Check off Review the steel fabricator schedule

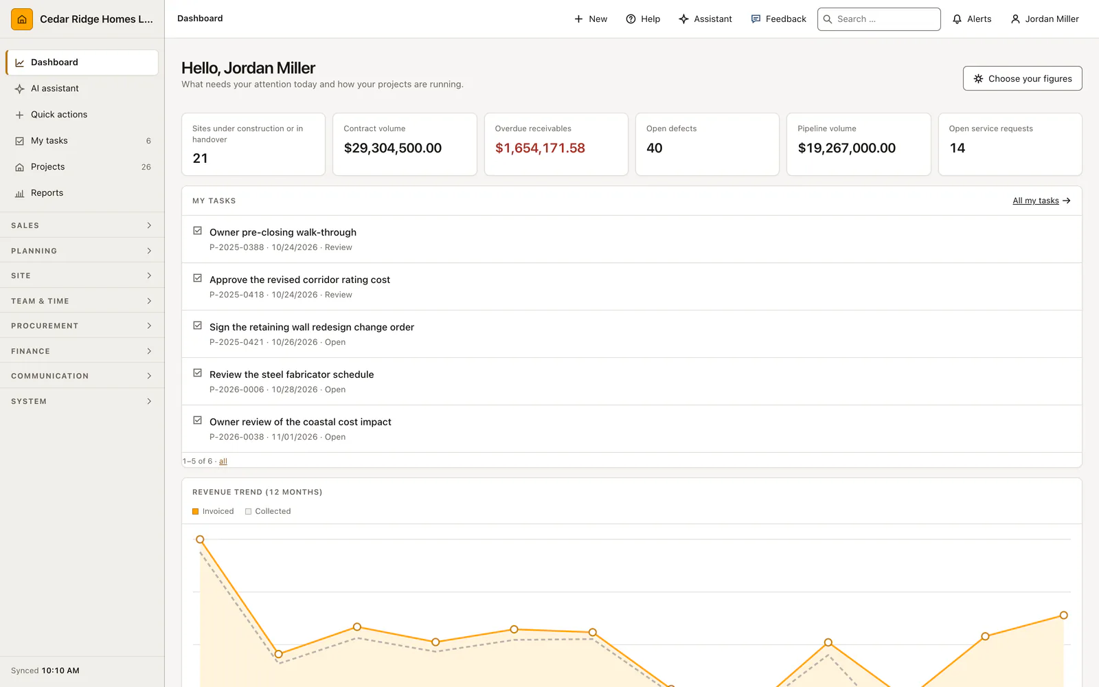[x=198, y=373]
